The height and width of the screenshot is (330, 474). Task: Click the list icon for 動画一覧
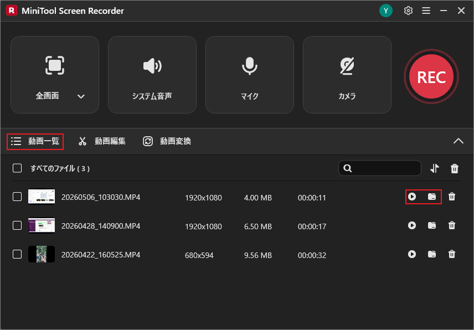coord(16,141)
